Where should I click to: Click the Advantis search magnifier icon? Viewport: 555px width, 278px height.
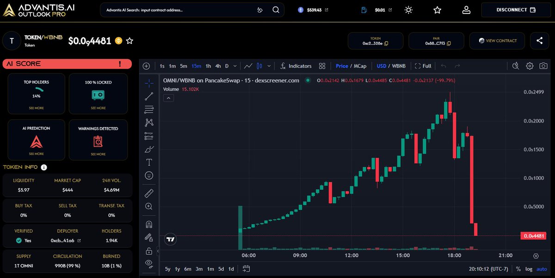(276, 10)
